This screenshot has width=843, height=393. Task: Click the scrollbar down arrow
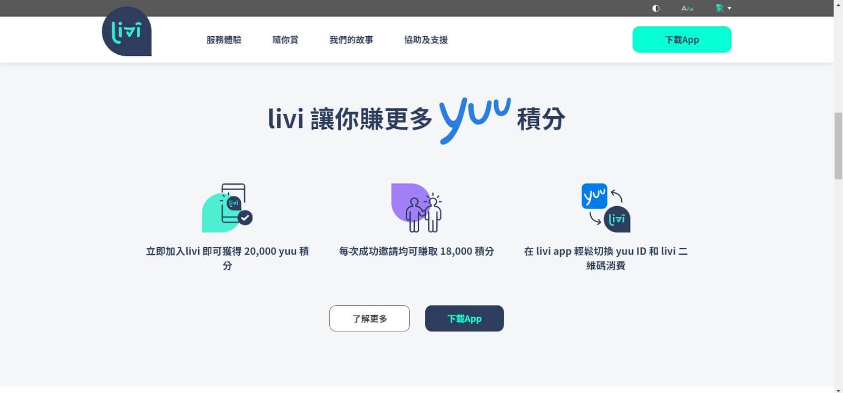pyautogui.click(x=838, y=389)
